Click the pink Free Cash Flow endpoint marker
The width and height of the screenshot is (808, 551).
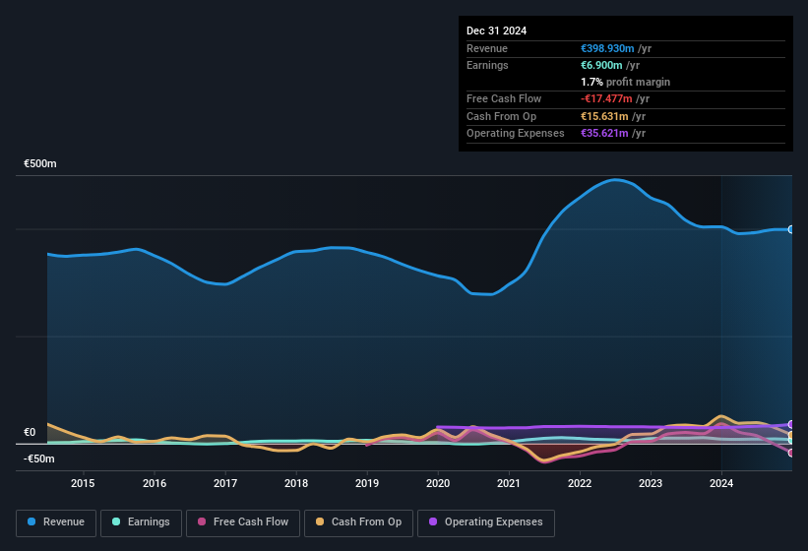[x=791, y=454]
